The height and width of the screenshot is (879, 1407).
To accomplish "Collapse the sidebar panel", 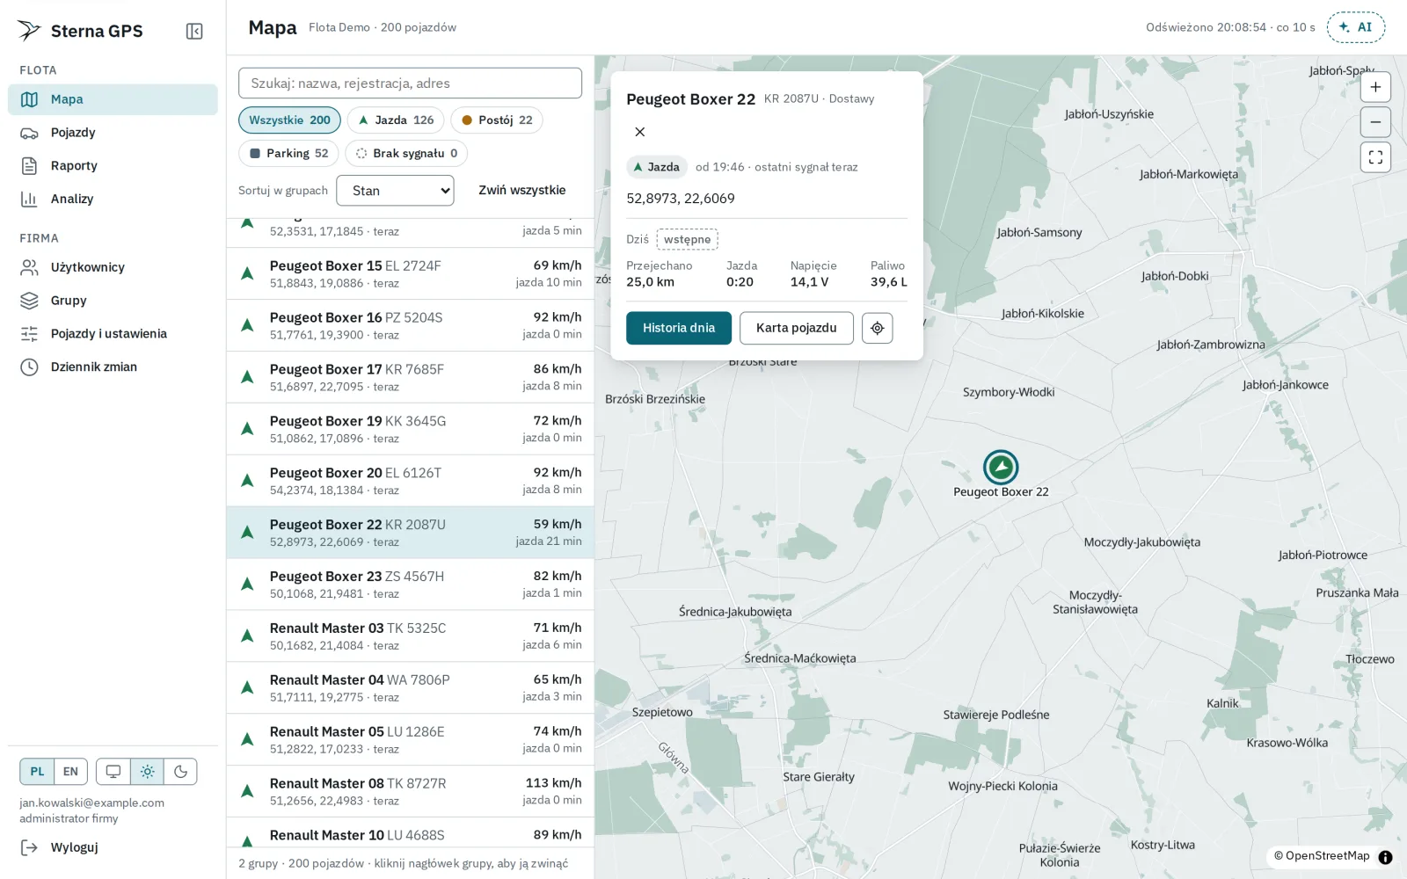I will point(194,32).
